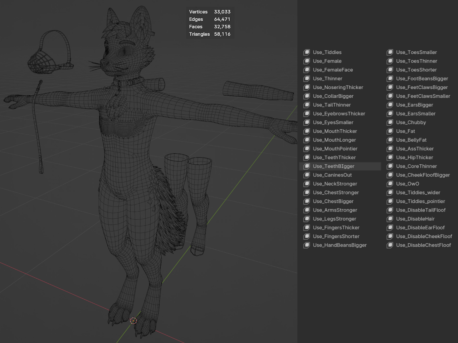458x343 pixels.
Task: Click the icon beside Use_EarsBigger
Action: click(390, 105)
